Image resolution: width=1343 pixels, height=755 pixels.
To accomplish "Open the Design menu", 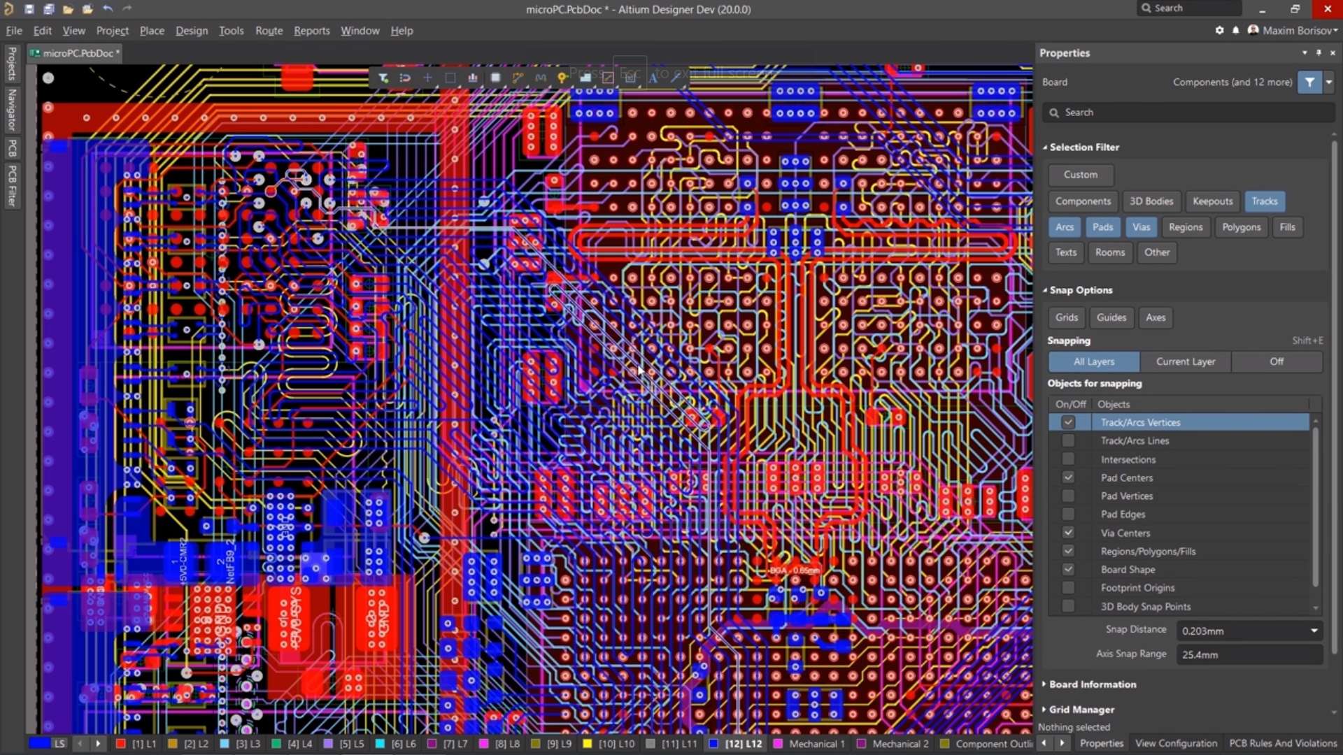I will click(x=192, y=31).
